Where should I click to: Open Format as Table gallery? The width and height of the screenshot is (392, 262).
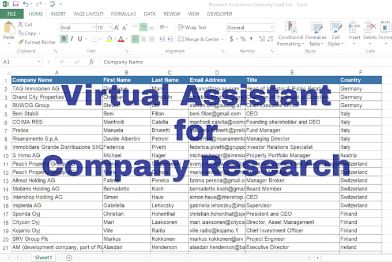pos(316,34)
